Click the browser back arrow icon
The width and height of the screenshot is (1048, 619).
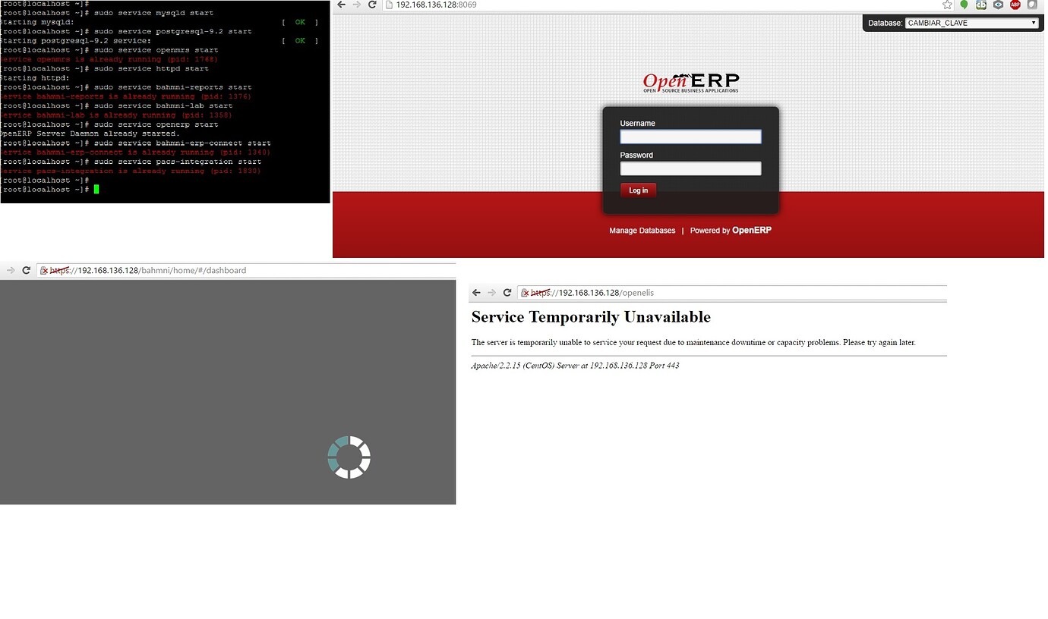[x=340, y=5]
